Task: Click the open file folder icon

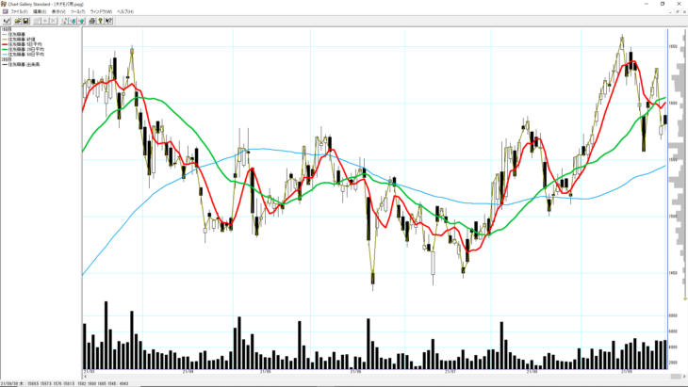Action: click(18, 20)
